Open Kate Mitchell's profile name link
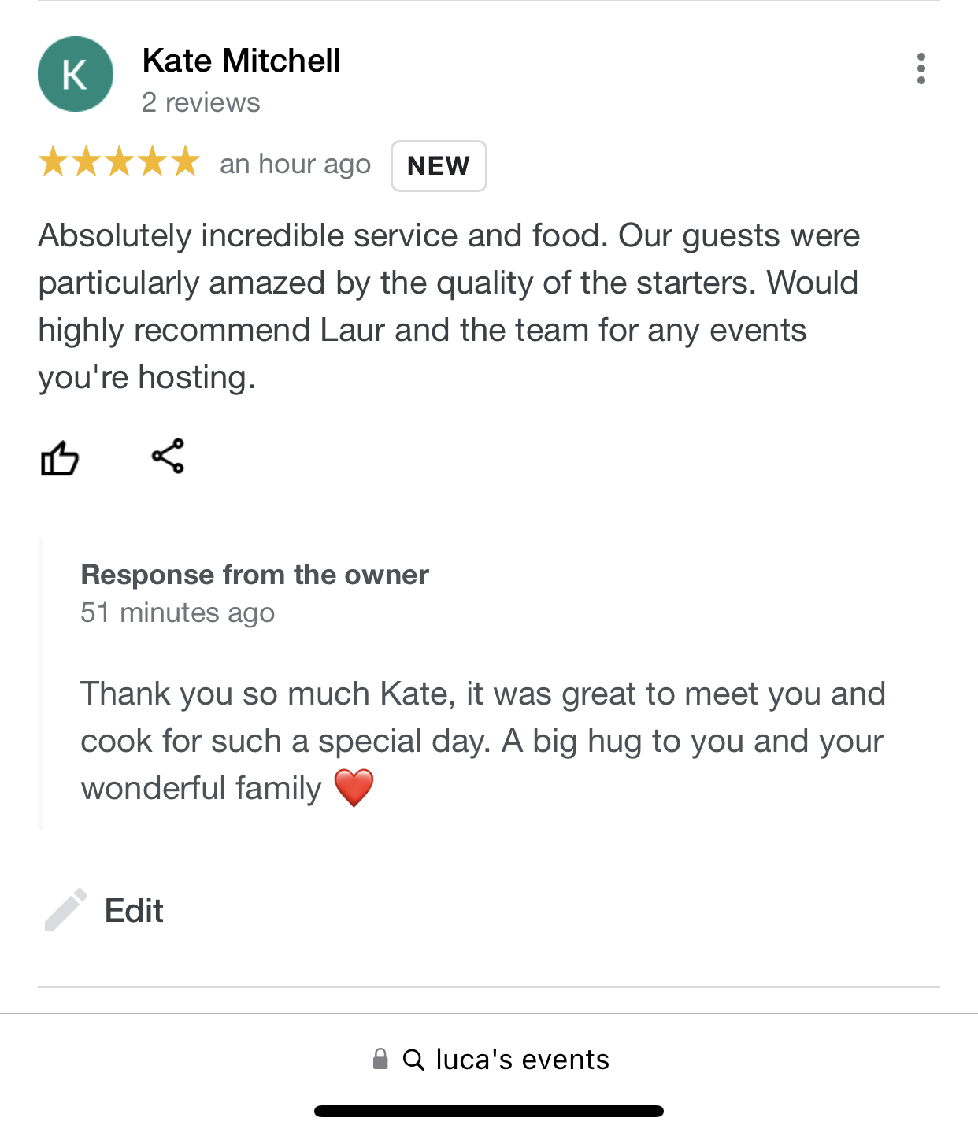978x1136 pixels. point(242,61)
